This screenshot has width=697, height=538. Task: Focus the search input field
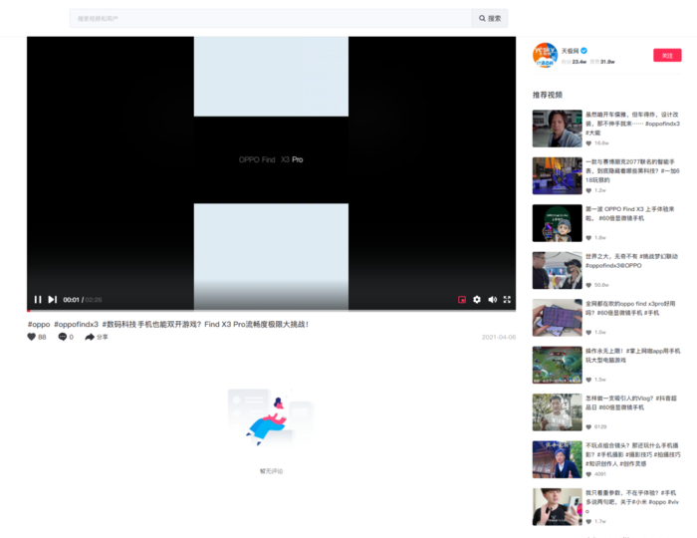pos(270,18)
